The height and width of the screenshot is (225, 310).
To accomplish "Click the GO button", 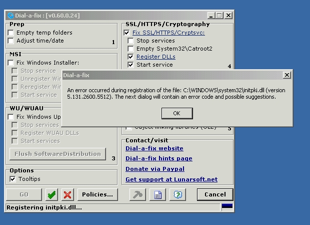I will pyautogui.click(x=24, y=195).
